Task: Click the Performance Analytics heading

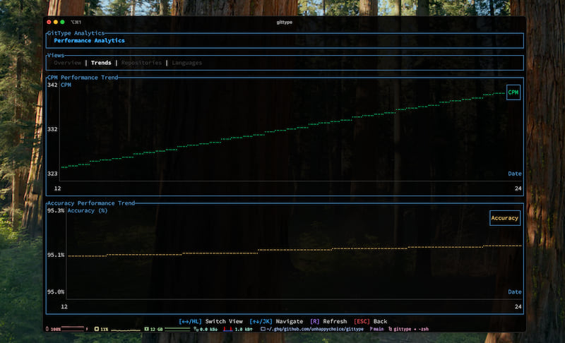Action: [x=89, y=41]
